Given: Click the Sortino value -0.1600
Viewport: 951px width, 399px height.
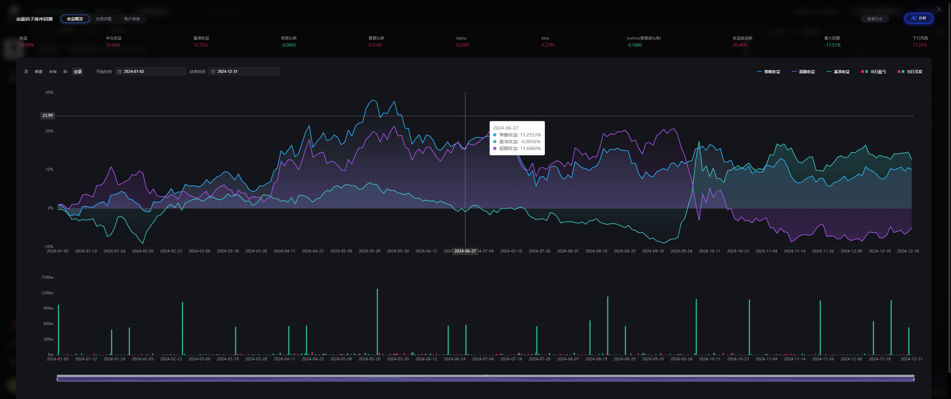Looking at the screenshot, I should 634,45.
